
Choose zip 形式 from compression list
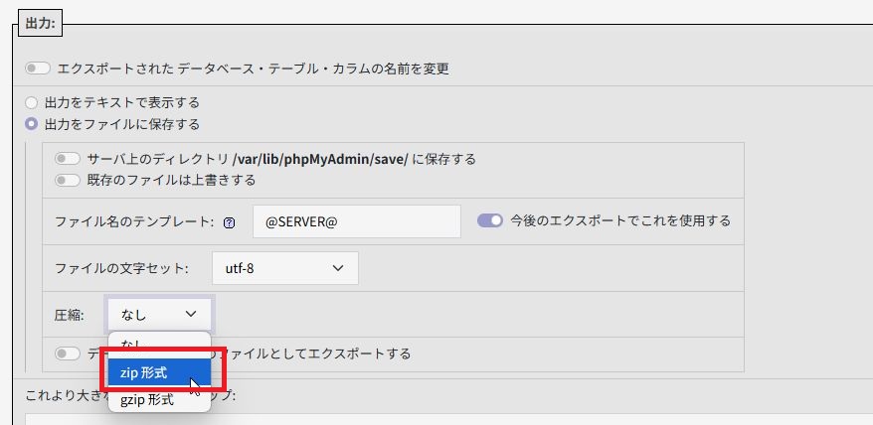[159, 373]
